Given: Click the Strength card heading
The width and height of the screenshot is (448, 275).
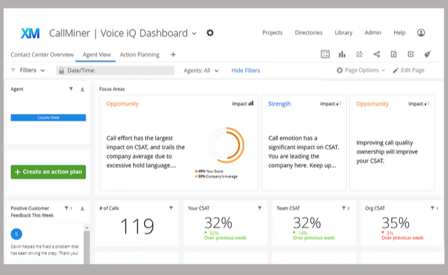Looking at the screenshot, I should tap(279, 104).
